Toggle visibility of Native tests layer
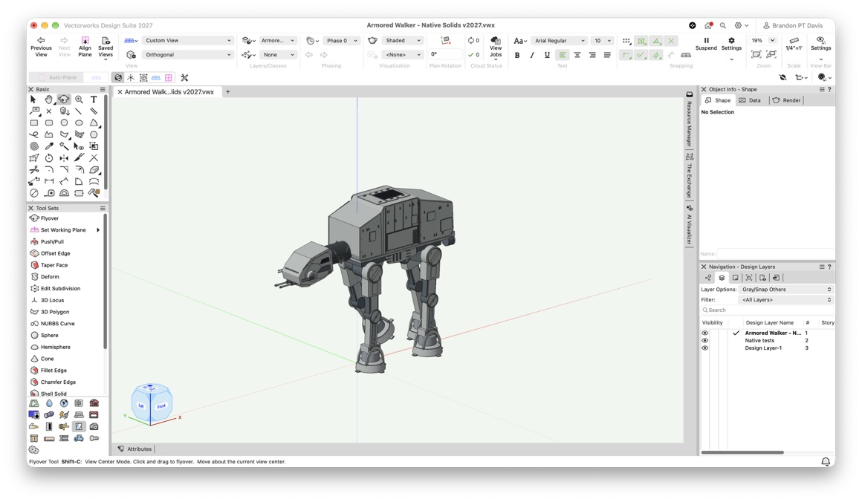This screenshot has height=502, width=862. [x=704, y=341]
